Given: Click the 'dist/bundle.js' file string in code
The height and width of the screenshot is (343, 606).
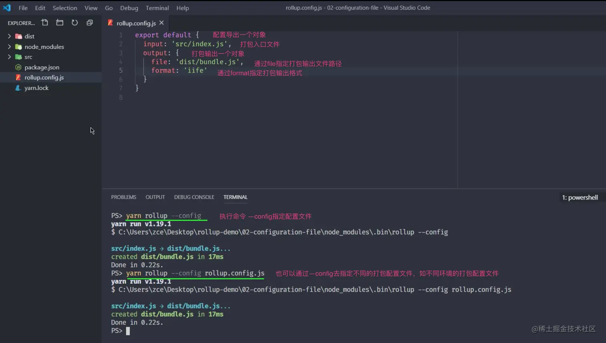Looking at the screenshot, I should pos(209,62).
